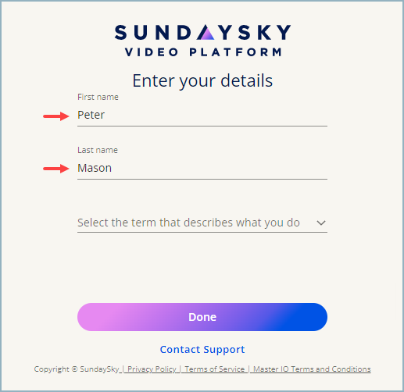The height and width of the screenshot is (392, 404).
Task: Click the Copyright © SundaySky footer text
Action: (x=77, y=369)
